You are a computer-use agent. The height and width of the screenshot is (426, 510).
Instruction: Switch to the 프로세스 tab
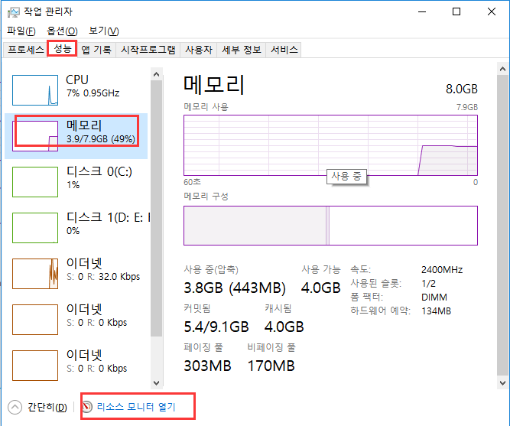(x=25, y=50)
